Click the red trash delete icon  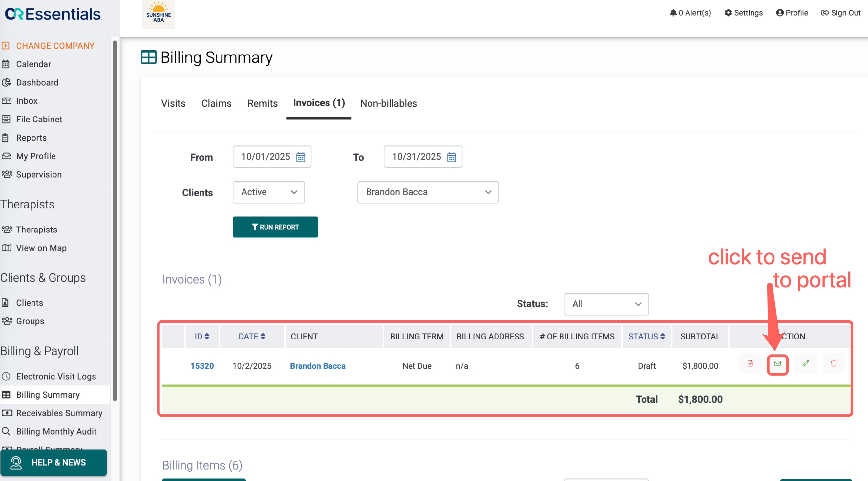pos(834,363)
